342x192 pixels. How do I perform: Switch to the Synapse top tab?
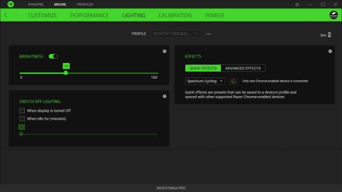click(x=36, y=4)
